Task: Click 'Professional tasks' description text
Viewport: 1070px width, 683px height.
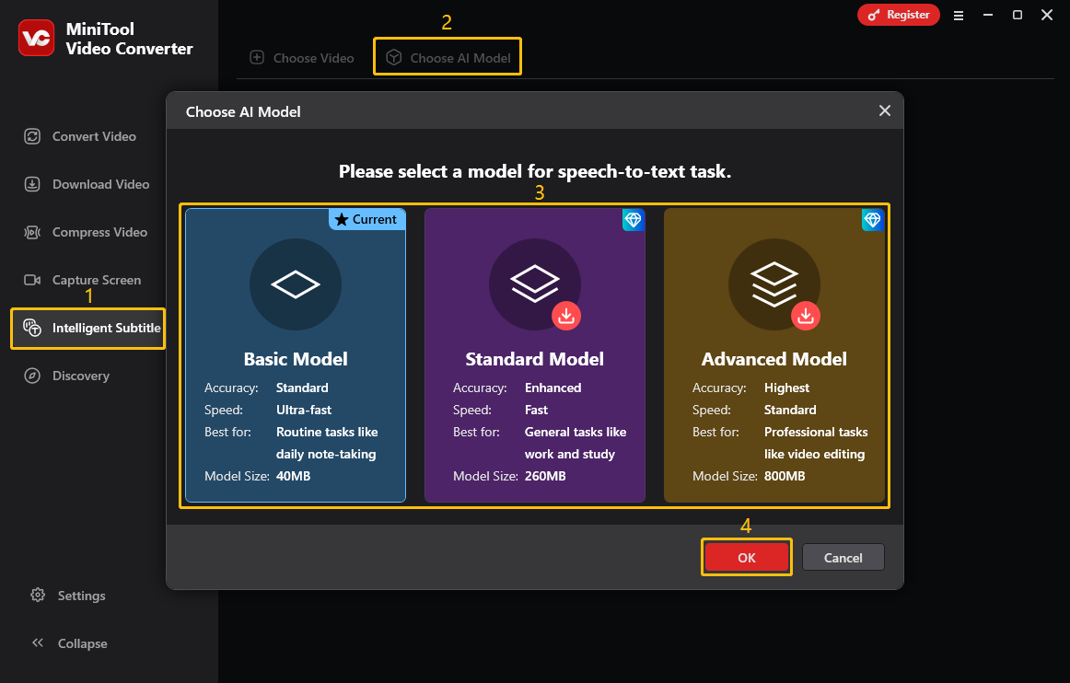Action: tap(816, 432)
